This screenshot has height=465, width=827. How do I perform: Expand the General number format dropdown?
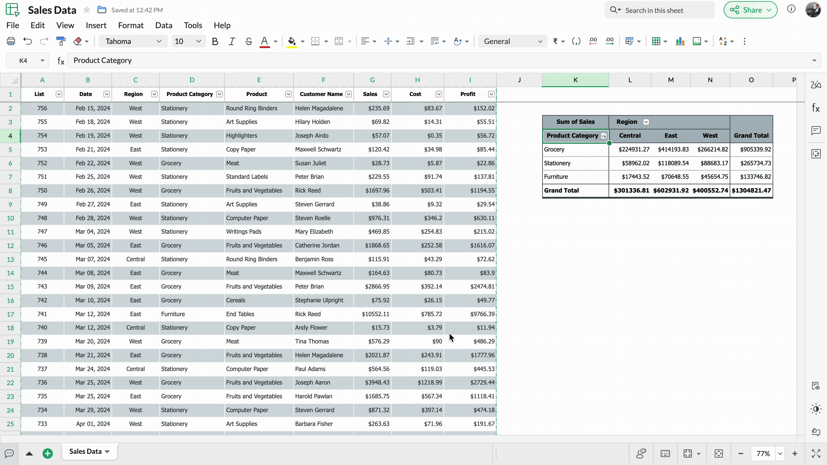pos(512,41)
